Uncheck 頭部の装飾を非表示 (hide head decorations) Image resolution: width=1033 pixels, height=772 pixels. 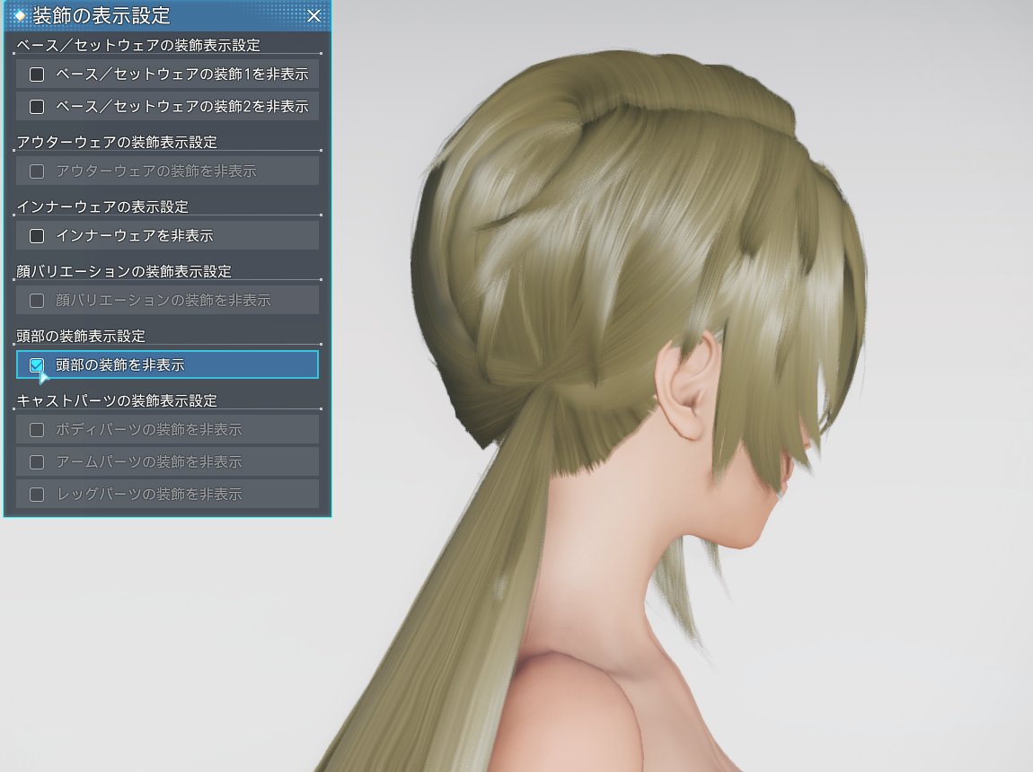point(37,364)
